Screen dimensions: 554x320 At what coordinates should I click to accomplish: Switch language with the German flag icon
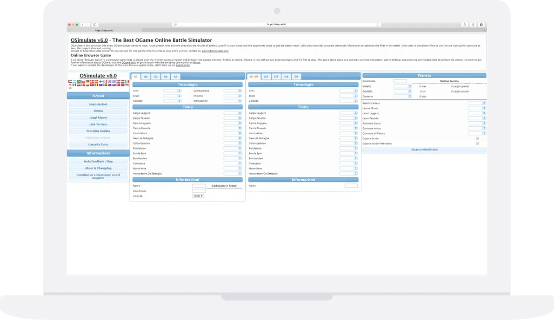[87, 81]
